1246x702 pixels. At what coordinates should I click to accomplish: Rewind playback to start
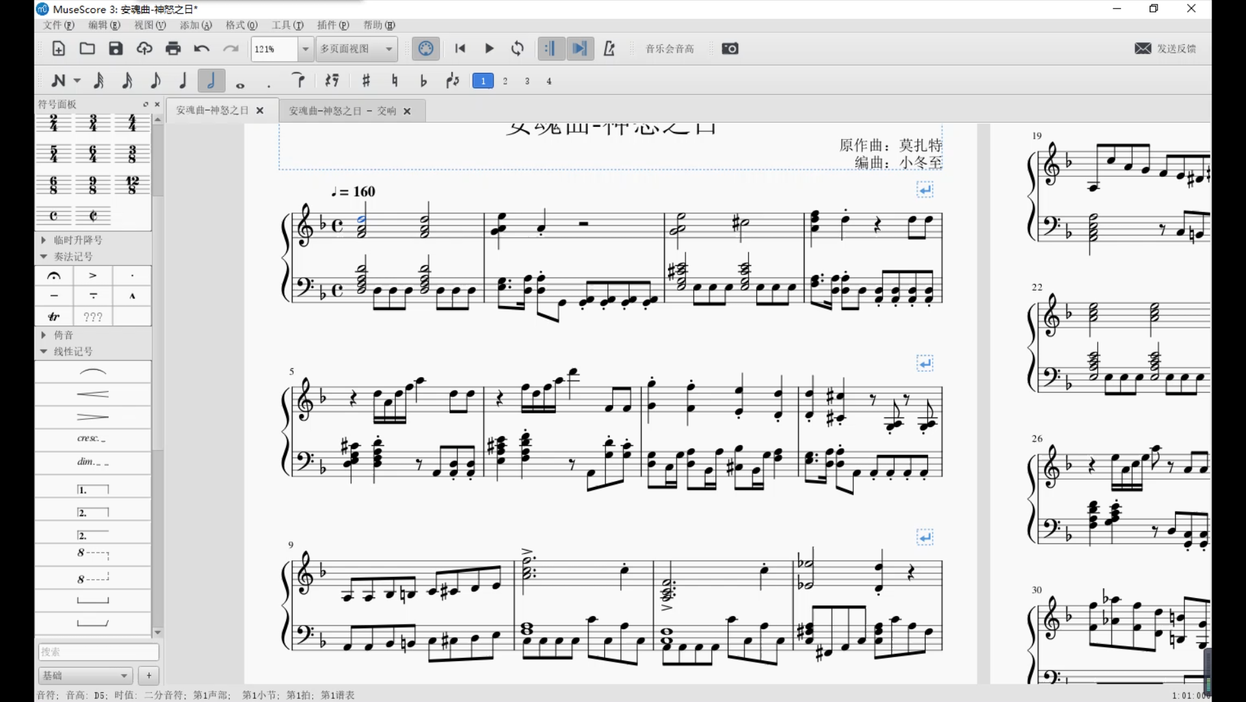pos(460,49)
